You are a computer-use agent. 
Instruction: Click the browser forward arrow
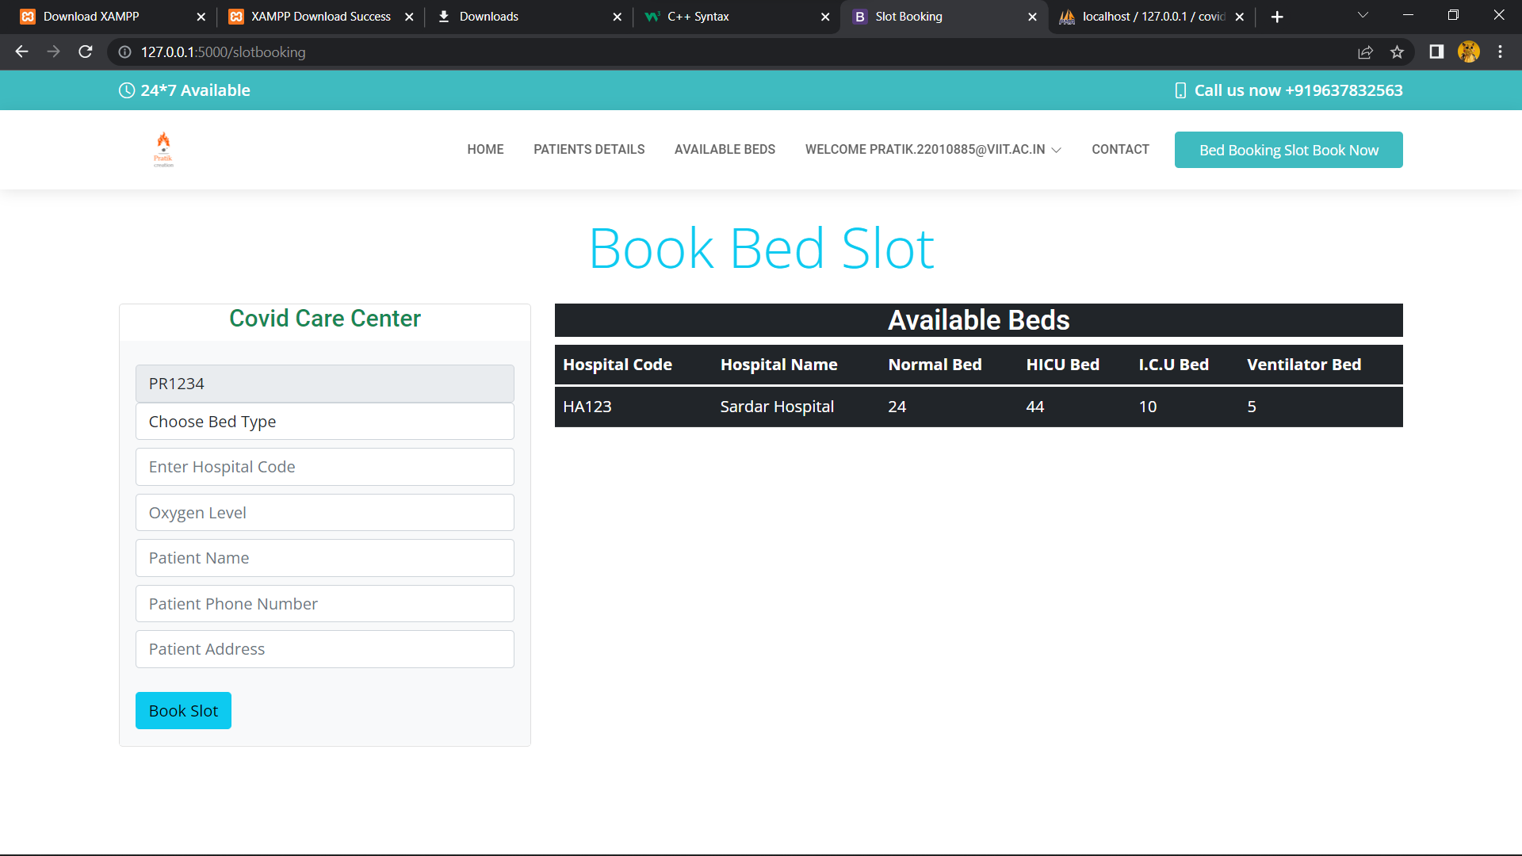click(x=53, y=52)
